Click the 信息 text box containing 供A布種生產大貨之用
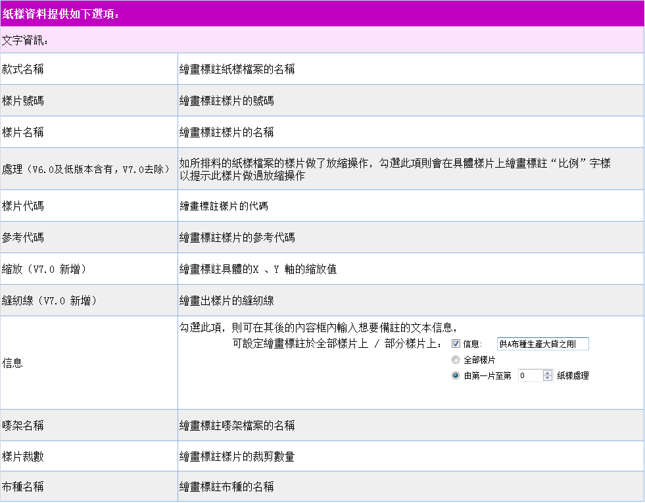 543,344
